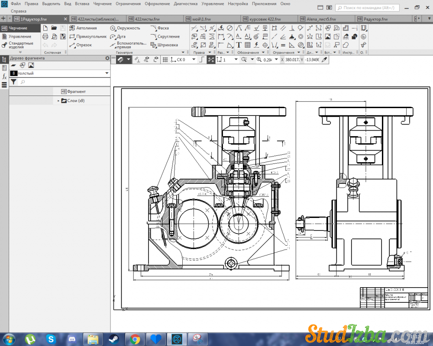Viewport: 433px width, 346px height.
Task: Click the filter funnel icon in tree panel
Action: coord(13,82)
